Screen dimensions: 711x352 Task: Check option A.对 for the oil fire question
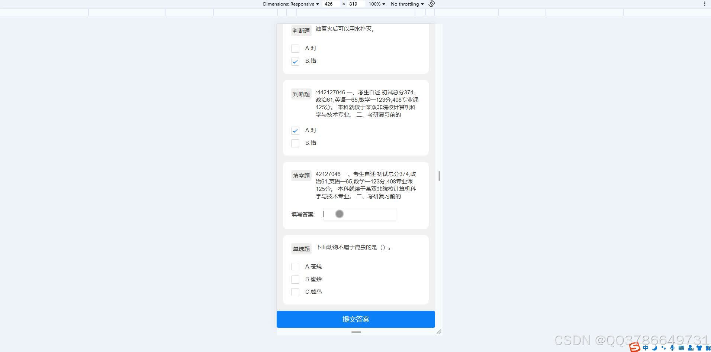(x=295, y=48)
